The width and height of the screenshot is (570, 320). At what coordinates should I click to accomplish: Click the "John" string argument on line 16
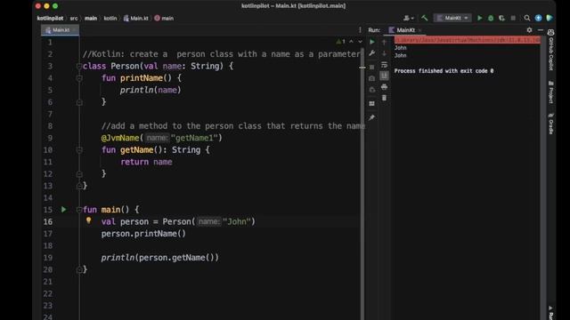click(x=237, y=221)
